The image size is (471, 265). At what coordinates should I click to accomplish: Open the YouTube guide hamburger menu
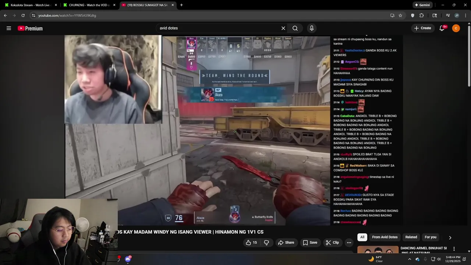coord(9,28)
